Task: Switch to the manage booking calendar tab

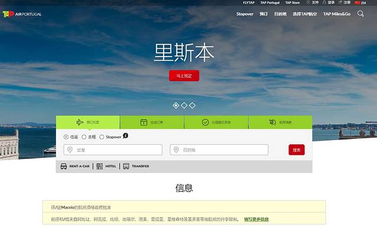Action: tap(152, 122)
